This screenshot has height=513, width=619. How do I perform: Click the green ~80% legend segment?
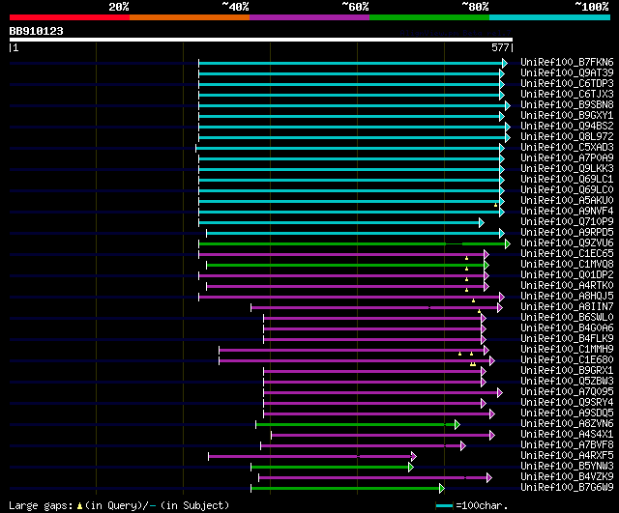[x=429, y=17]
